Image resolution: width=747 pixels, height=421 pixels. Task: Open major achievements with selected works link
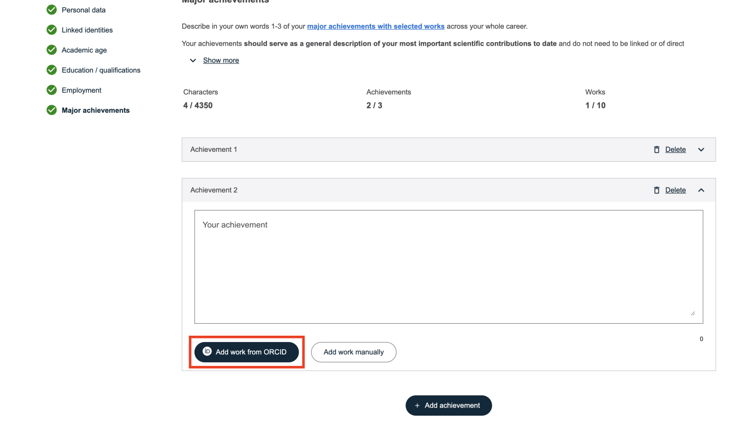pos(376,26)
